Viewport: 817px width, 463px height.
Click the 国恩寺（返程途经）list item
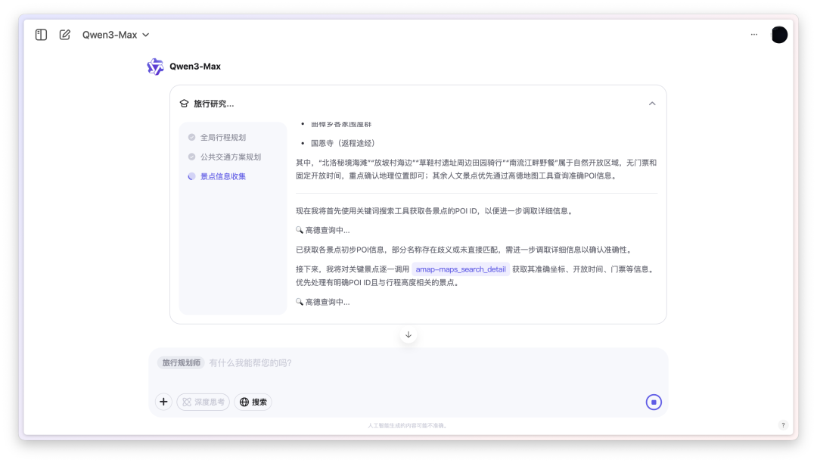coord(343,143)
